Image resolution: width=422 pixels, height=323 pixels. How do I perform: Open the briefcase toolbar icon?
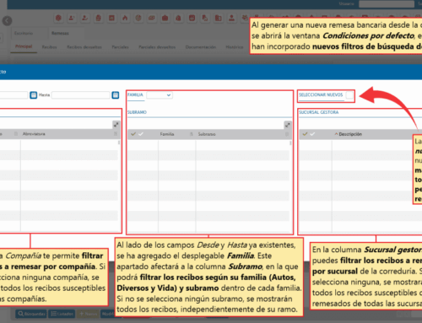[165, 18]
